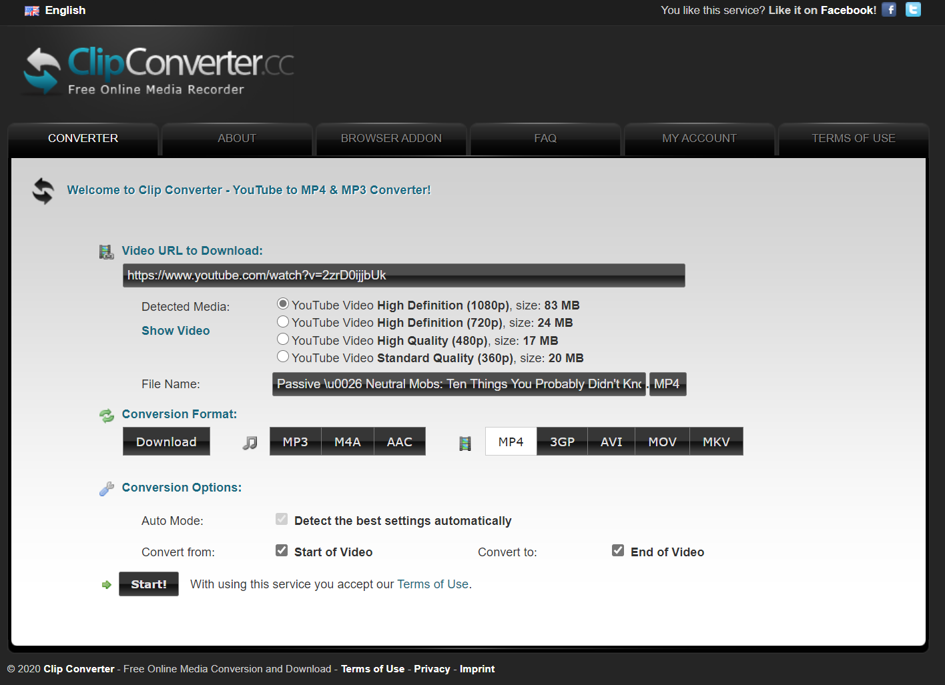This screenshot has height=685, width=945.
Task: Click the swirl arrows icon beside Welcome
Action: (x=43, y=191)
